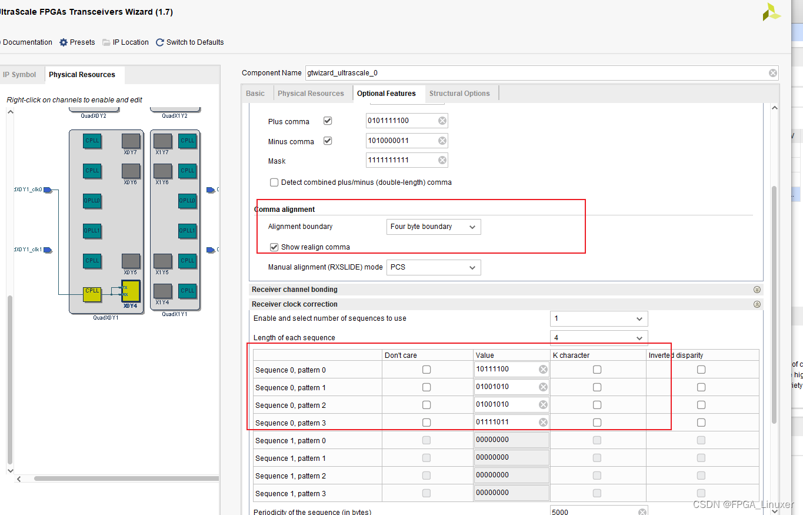Click Switch to Defaults
The height and width of the screenshot is (515, 803).
[189, 42]
